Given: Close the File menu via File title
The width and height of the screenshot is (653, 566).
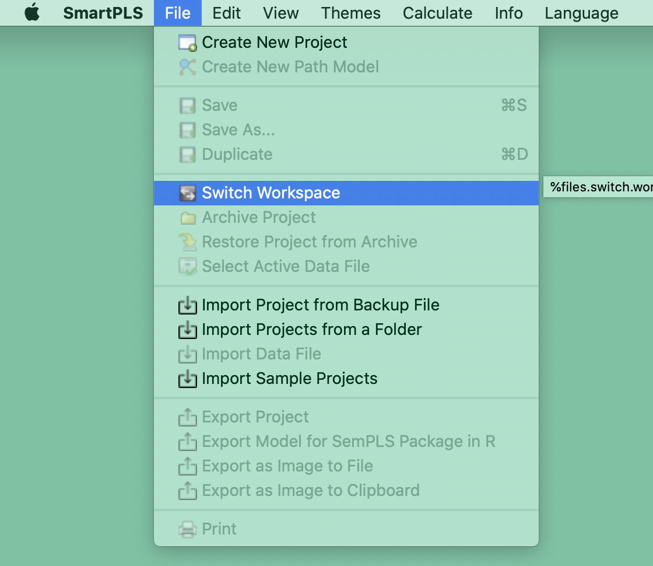Looking at the screenshot, I should point(177,13).
